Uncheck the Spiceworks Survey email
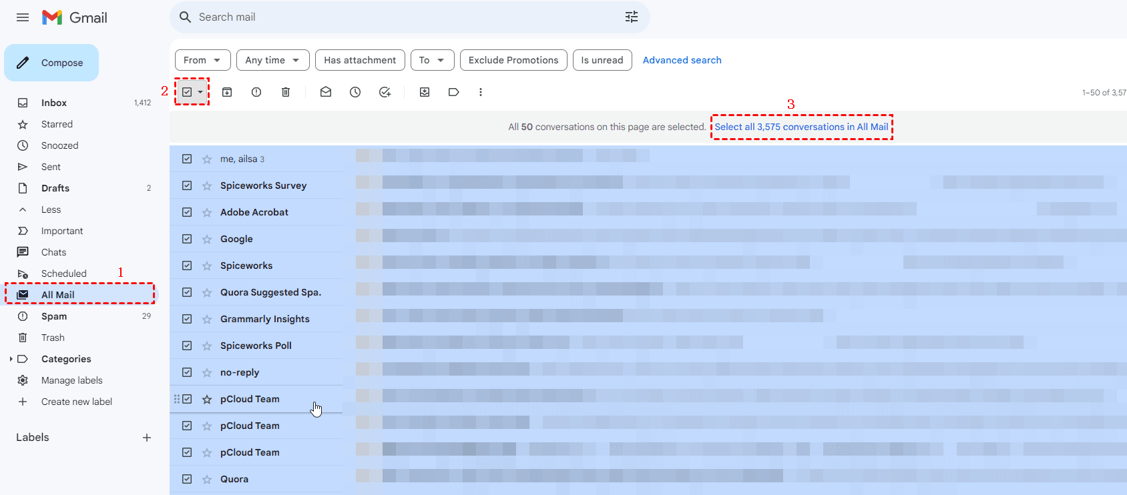 (x=187, y=185)
